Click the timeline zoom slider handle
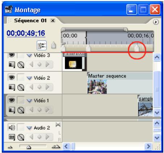 click(29, 147)
